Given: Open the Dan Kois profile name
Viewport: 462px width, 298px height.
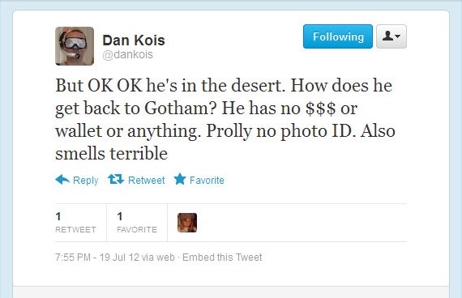Looking at the screenshot, I should (134, 40).
